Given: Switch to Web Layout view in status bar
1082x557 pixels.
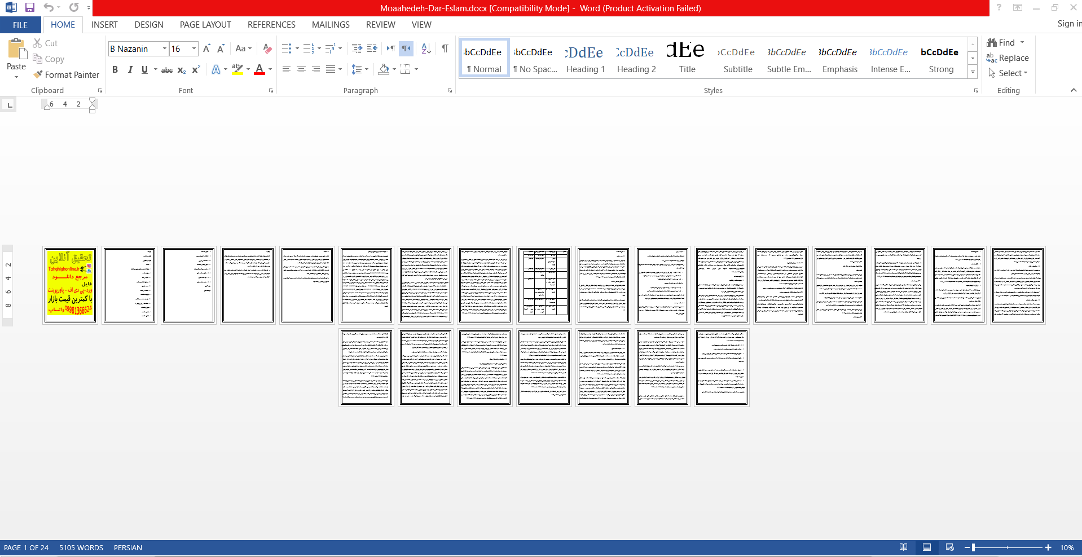Looking at the screenshot, I should click(950, 547).
